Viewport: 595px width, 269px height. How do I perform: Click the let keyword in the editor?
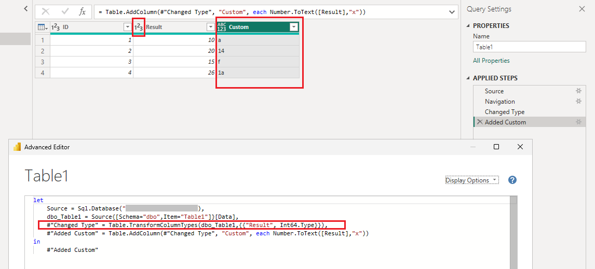pos(38,200)
